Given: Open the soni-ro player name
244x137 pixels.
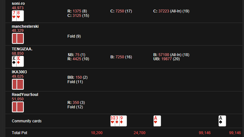Looking at the screenshot, I should pyautogui.click(x=18, y=4).
